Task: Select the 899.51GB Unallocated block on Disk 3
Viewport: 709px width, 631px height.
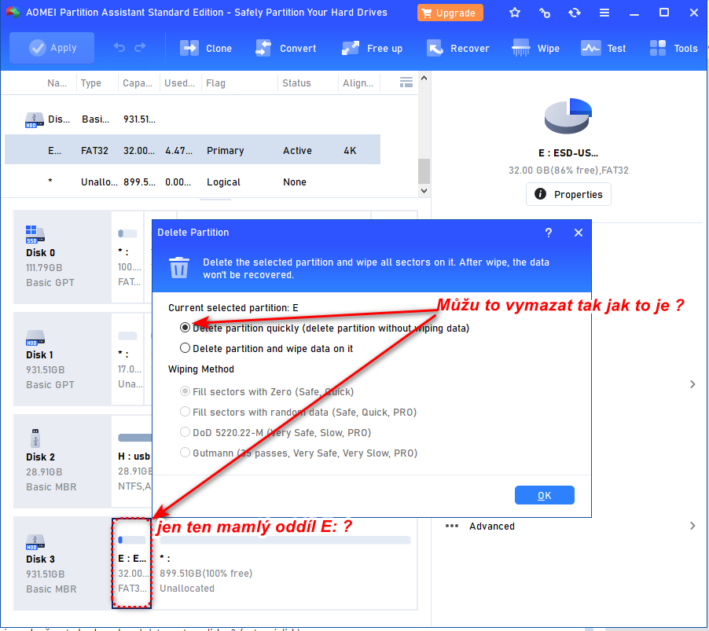Action: pos(285,563)
